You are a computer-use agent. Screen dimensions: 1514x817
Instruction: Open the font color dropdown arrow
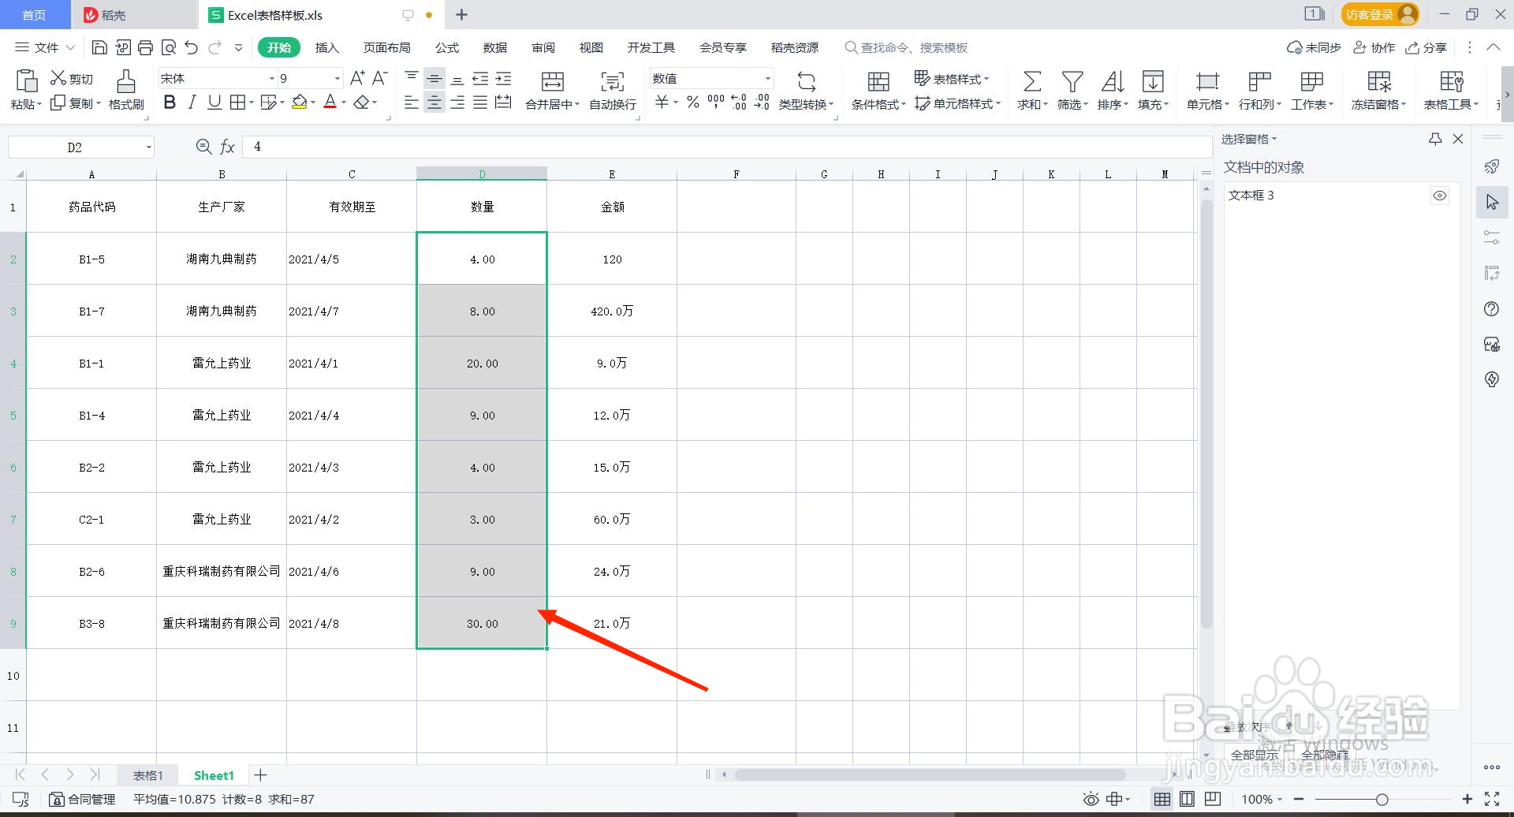coord(344,103)
